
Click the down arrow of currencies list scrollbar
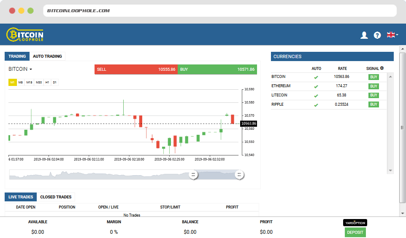pyautogui.click(x=390, y=171)
